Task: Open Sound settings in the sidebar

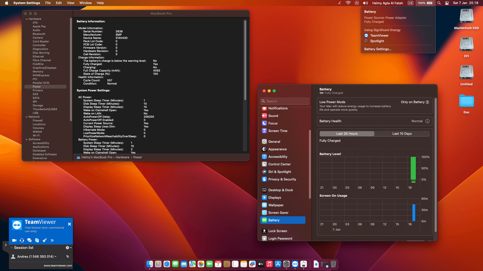Action: [x=273, y=116]
